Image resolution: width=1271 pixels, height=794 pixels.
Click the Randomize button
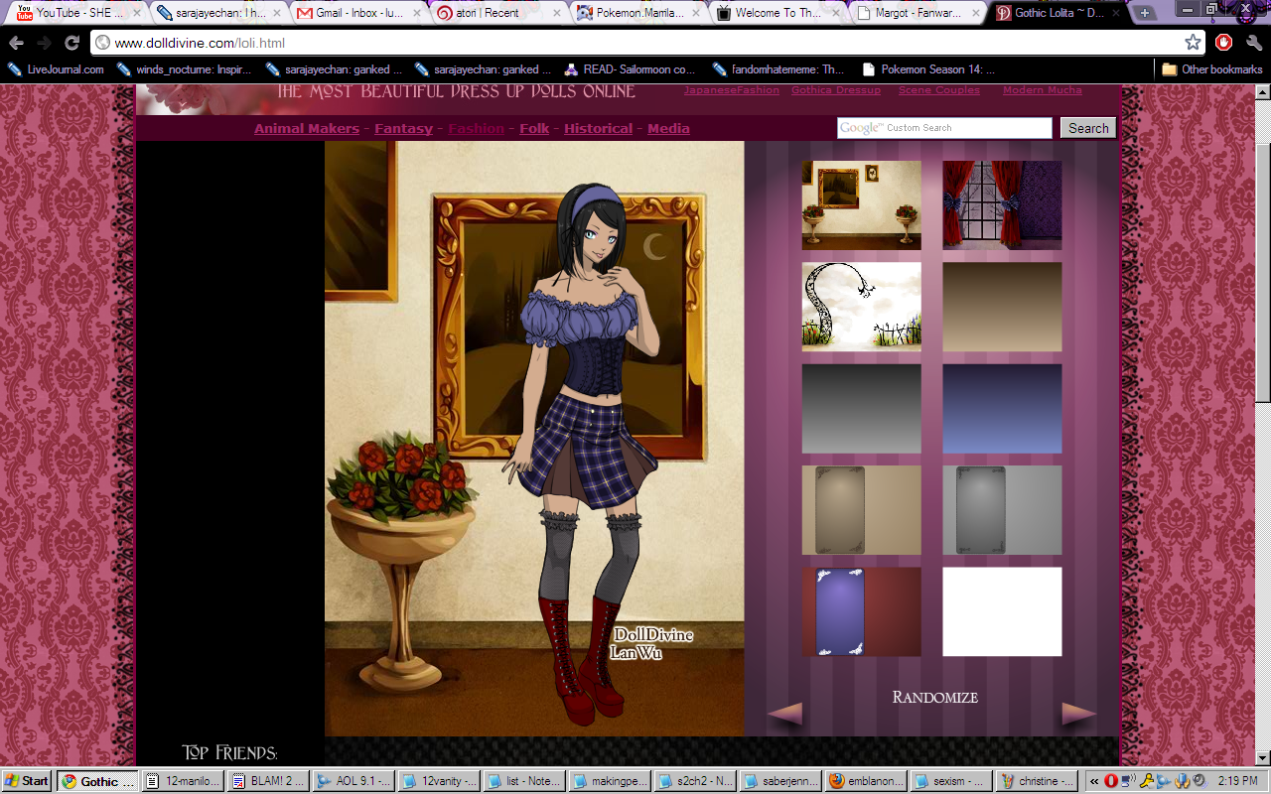point(934,697)
